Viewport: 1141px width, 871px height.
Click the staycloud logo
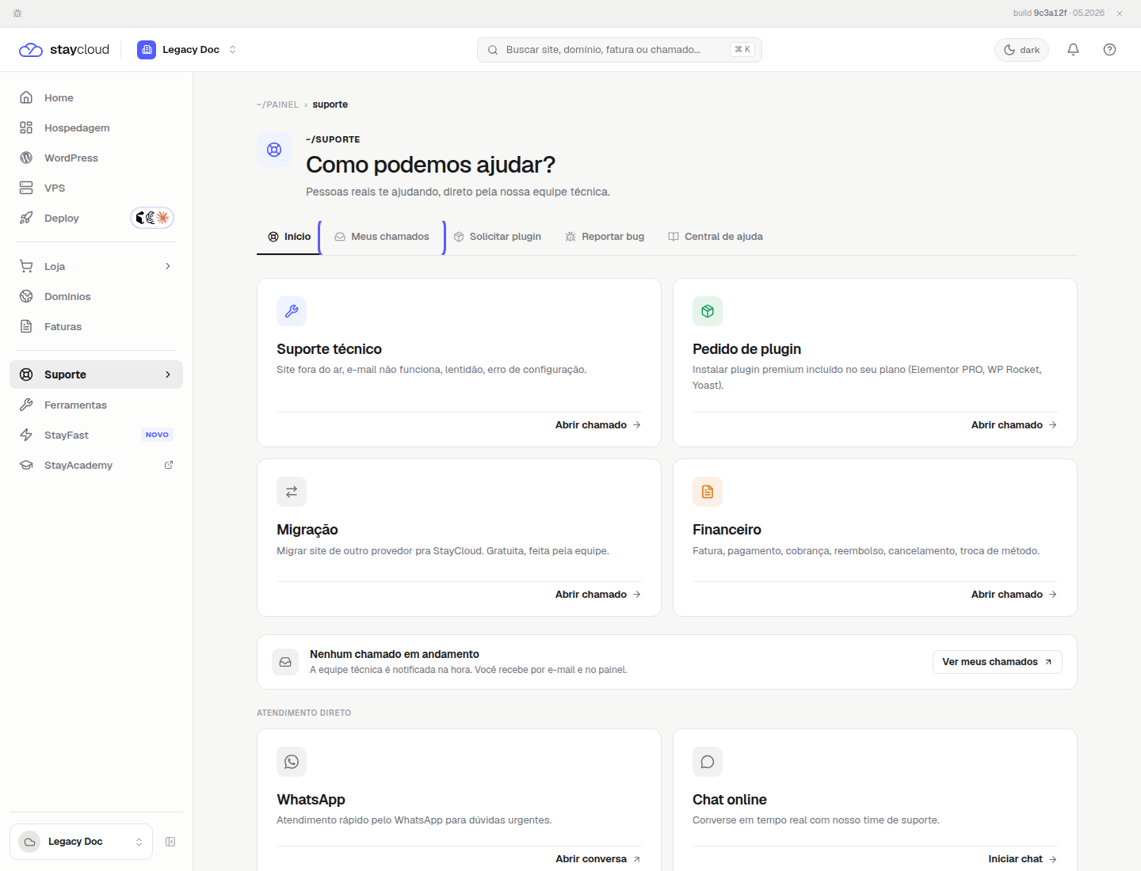tap(64, 49)
